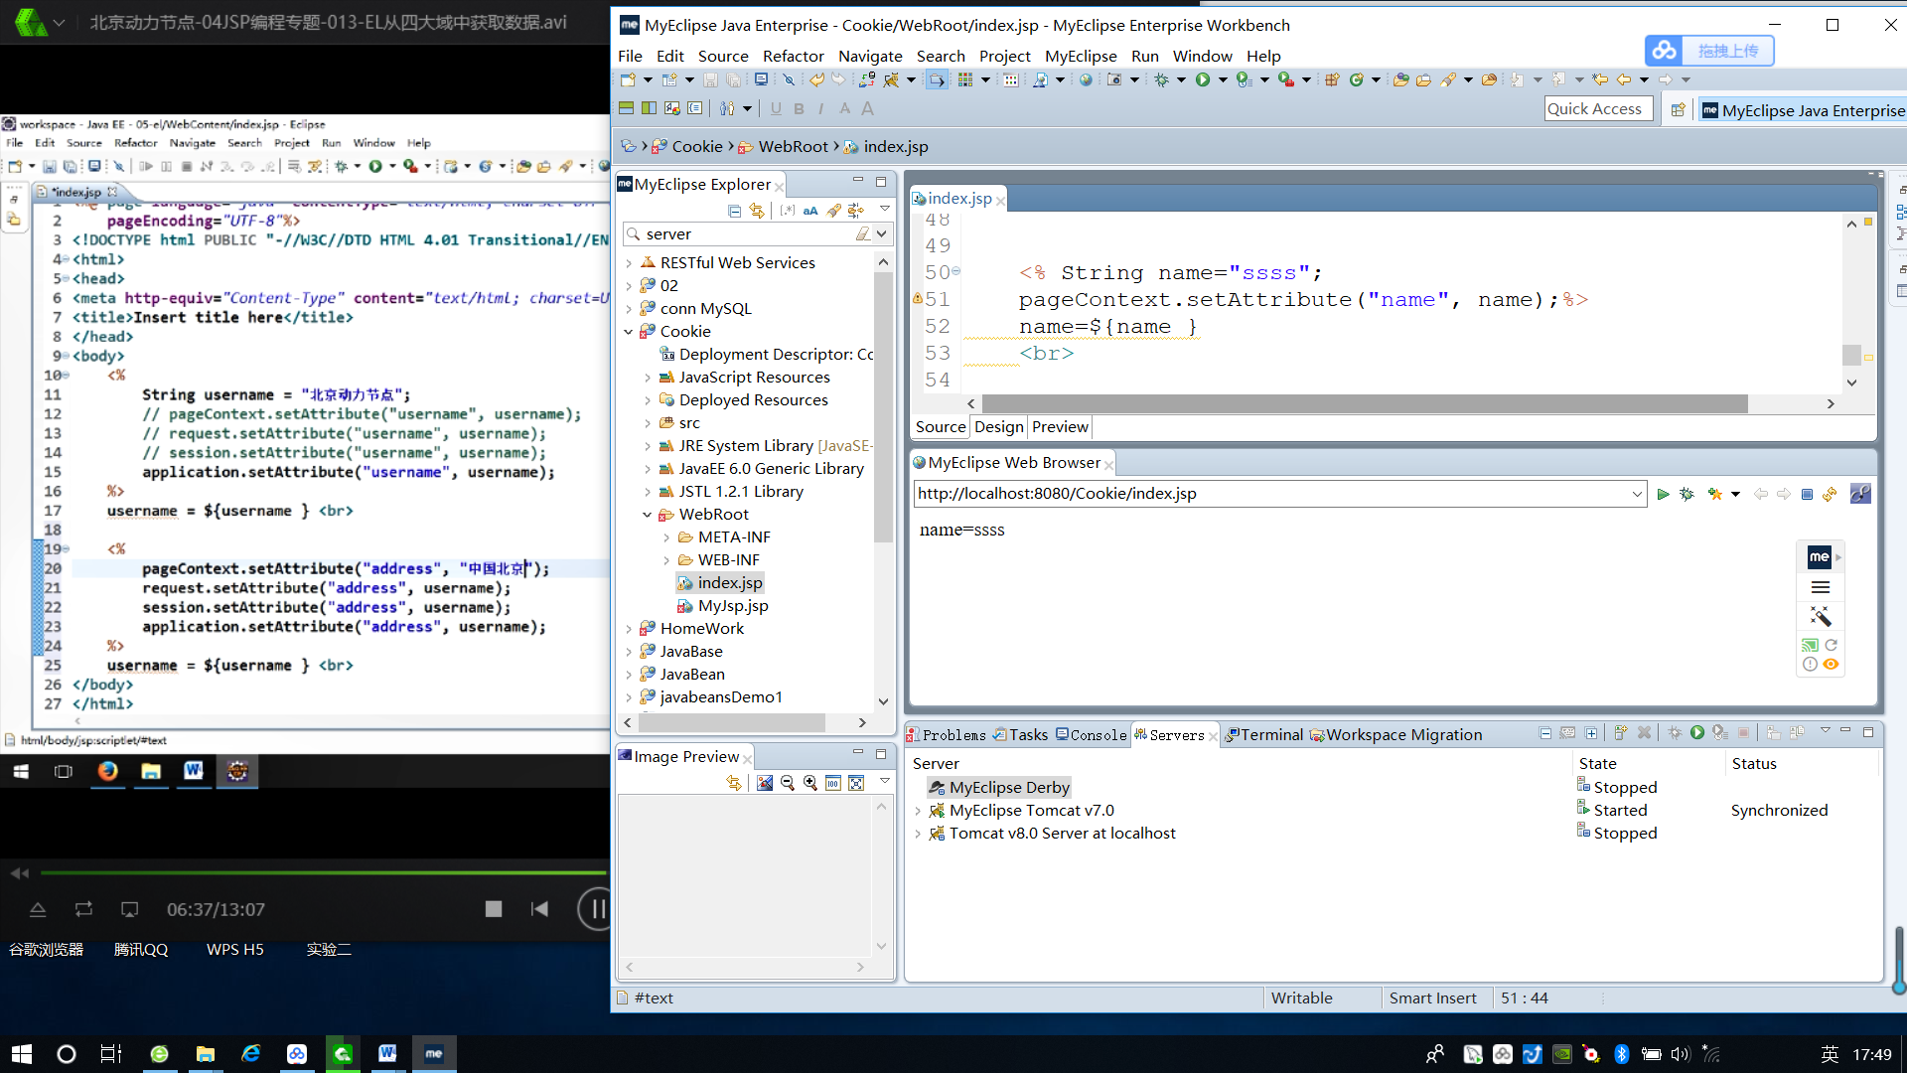
Task: Click the Word icon on the taskbar
Action: (387, 1054)
